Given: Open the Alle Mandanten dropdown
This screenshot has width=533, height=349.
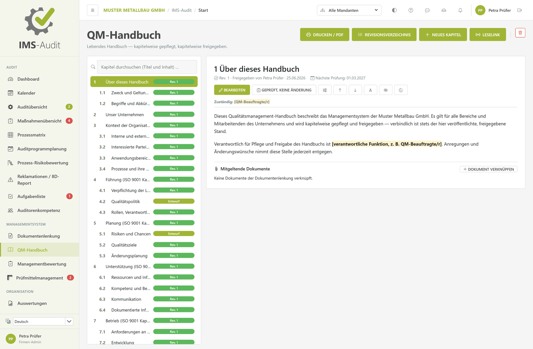Looking at the screenshot, I should click(349, 10).
